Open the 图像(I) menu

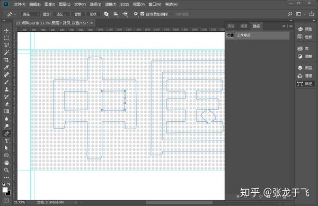tap(50, 4)
